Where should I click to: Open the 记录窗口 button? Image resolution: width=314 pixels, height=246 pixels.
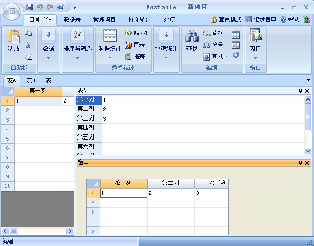coord(260,19)
